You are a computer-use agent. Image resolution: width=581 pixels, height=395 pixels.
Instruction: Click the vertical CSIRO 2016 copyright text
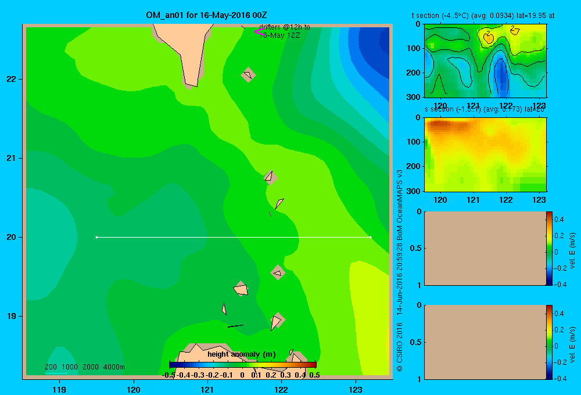[x=400, y=347]
